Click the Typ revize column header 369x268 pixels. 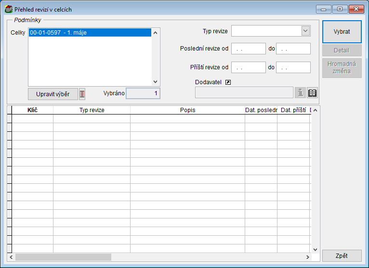coord(92,110)
